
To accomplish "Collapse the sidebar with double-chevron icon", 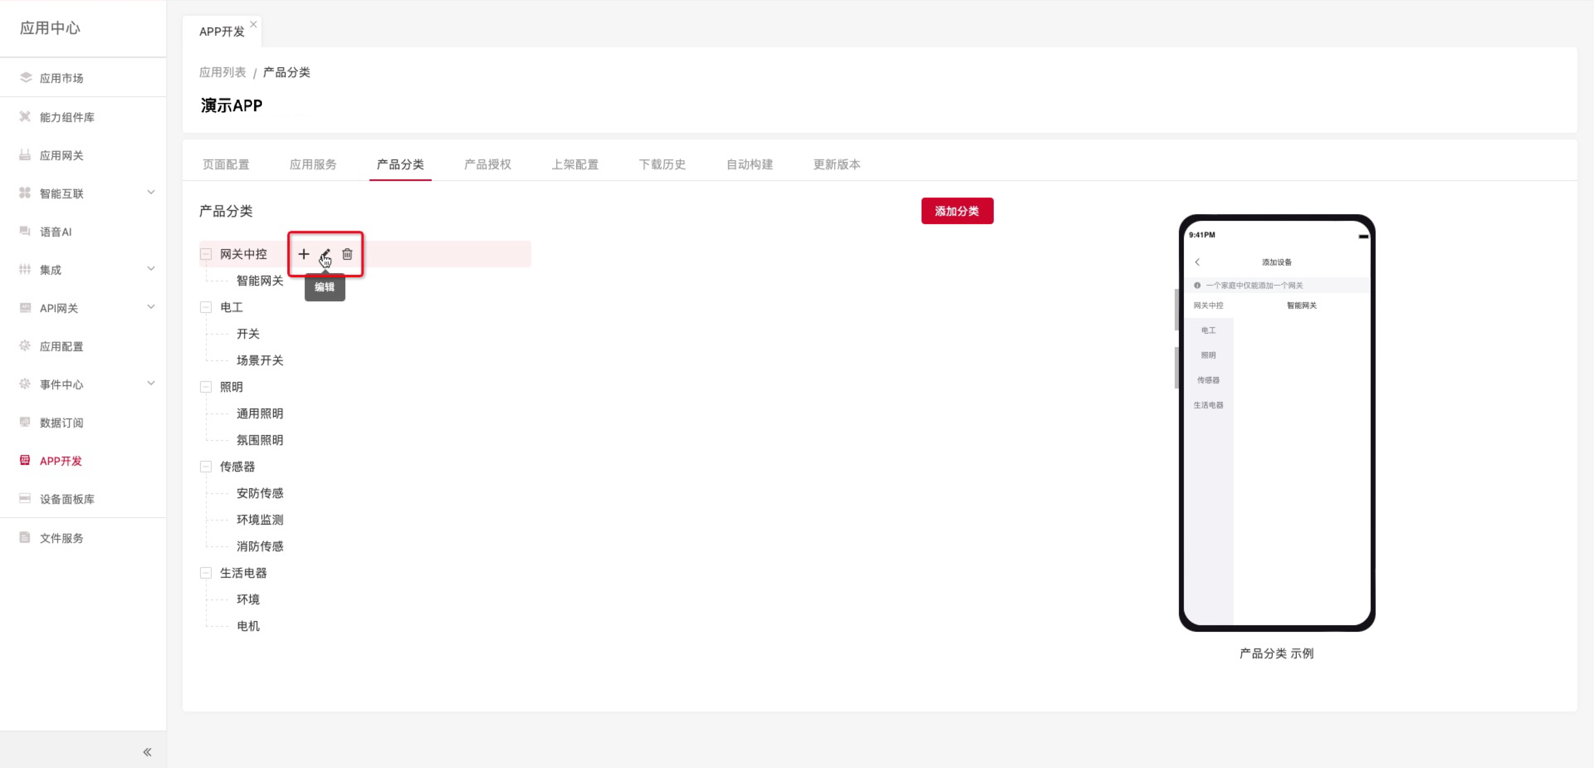I will pos(147,751).
